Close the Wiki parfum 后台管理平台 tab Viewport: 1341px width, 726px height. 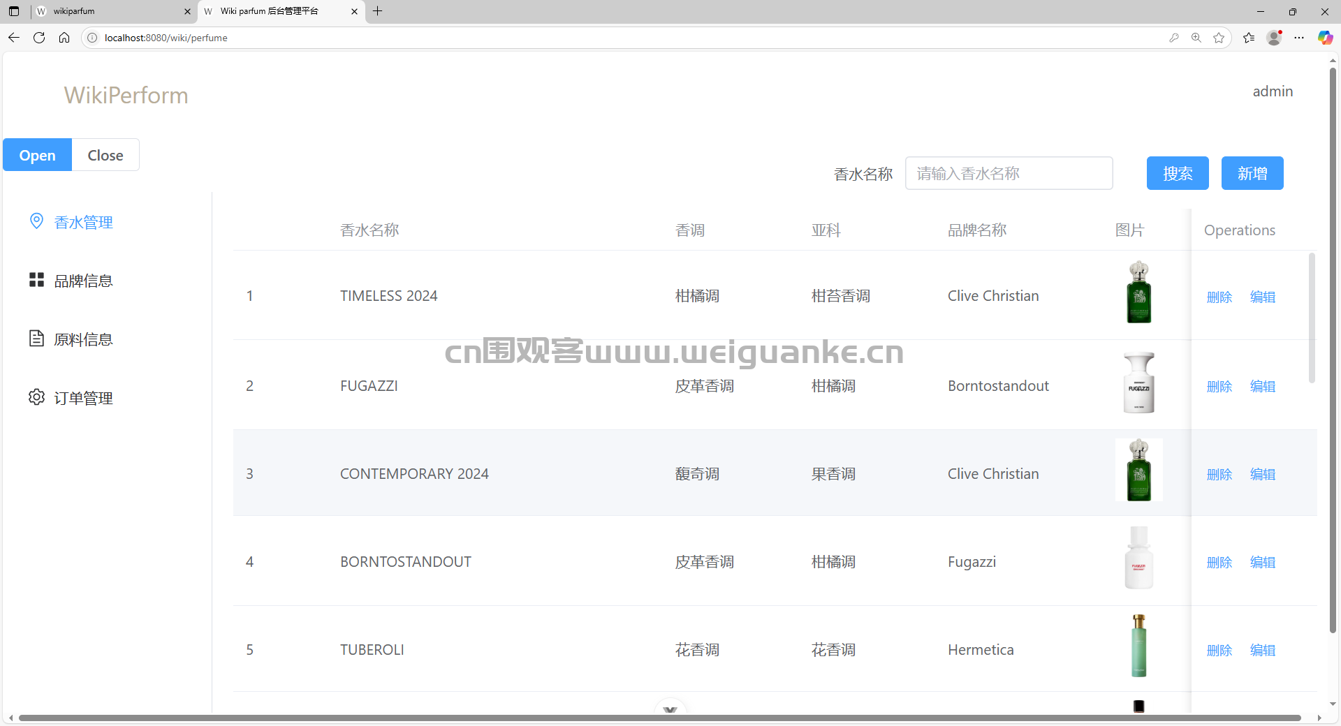pos(354,11)
